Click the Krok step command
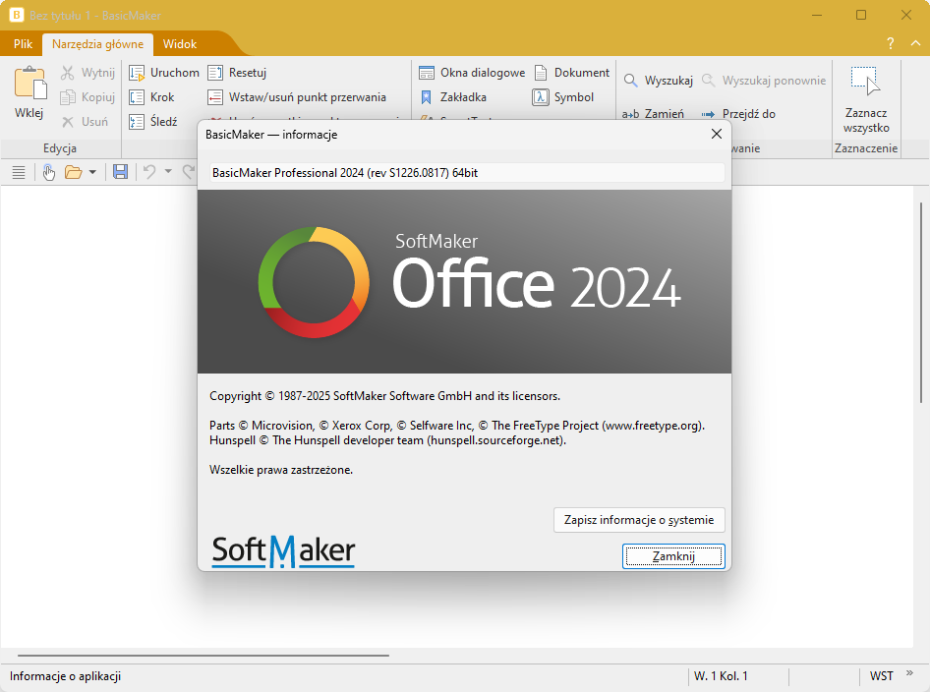 pyautogui.click(x=151, y=96)
